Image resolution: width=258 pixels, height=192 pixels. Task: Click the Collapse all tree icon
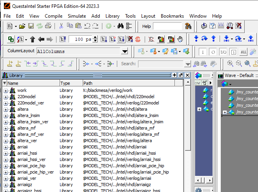click(x=129, y=26)
